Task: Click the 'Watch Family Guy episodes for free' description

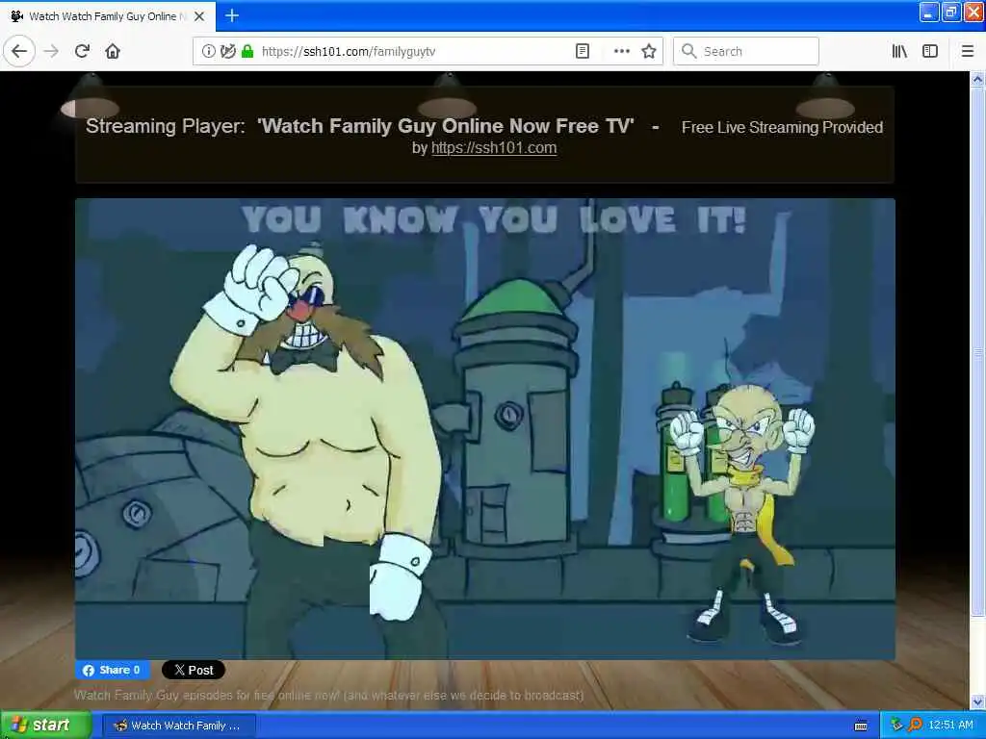Action: tap(329, 695)
